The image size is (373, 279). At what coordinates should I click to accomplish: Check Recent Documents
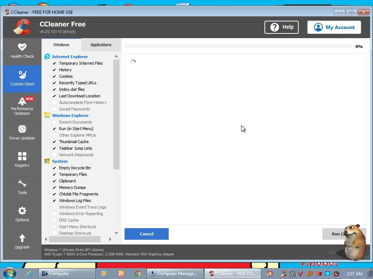[x=54, y=122]
